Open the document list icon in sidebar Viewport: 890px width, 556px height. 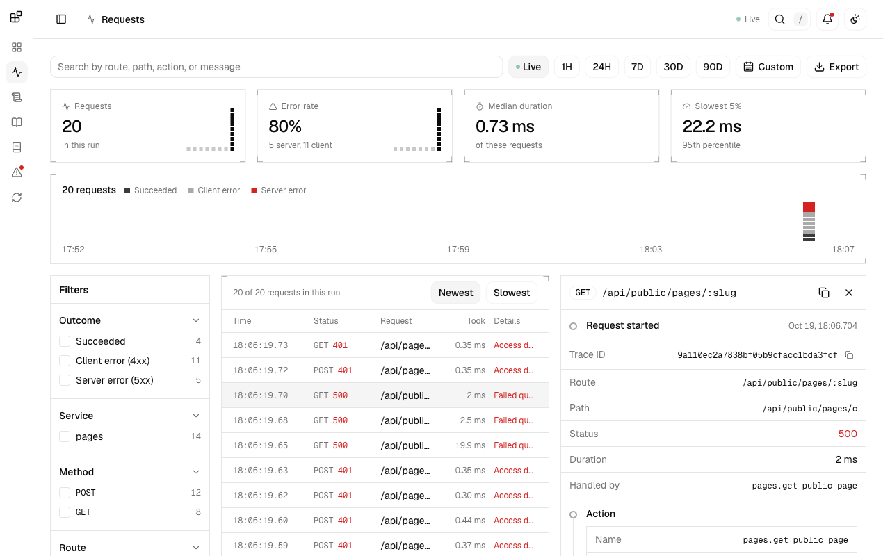click(x=17, y=147)
